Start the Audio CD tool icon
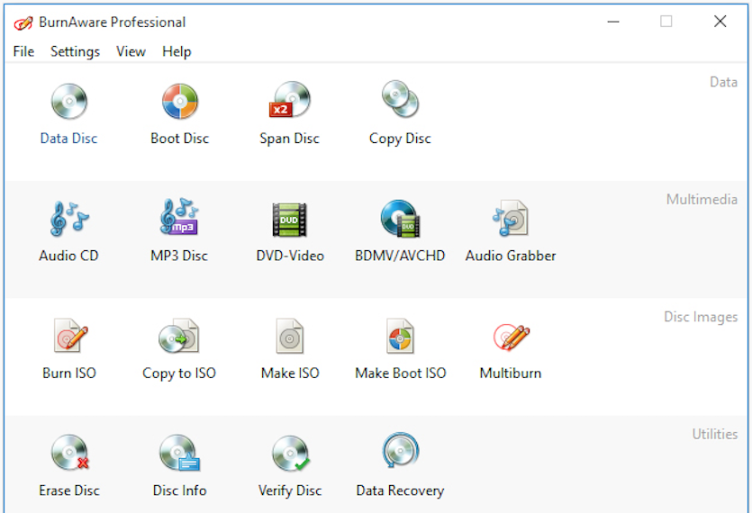Screen dimensions: 752x513 click(69, 219)
